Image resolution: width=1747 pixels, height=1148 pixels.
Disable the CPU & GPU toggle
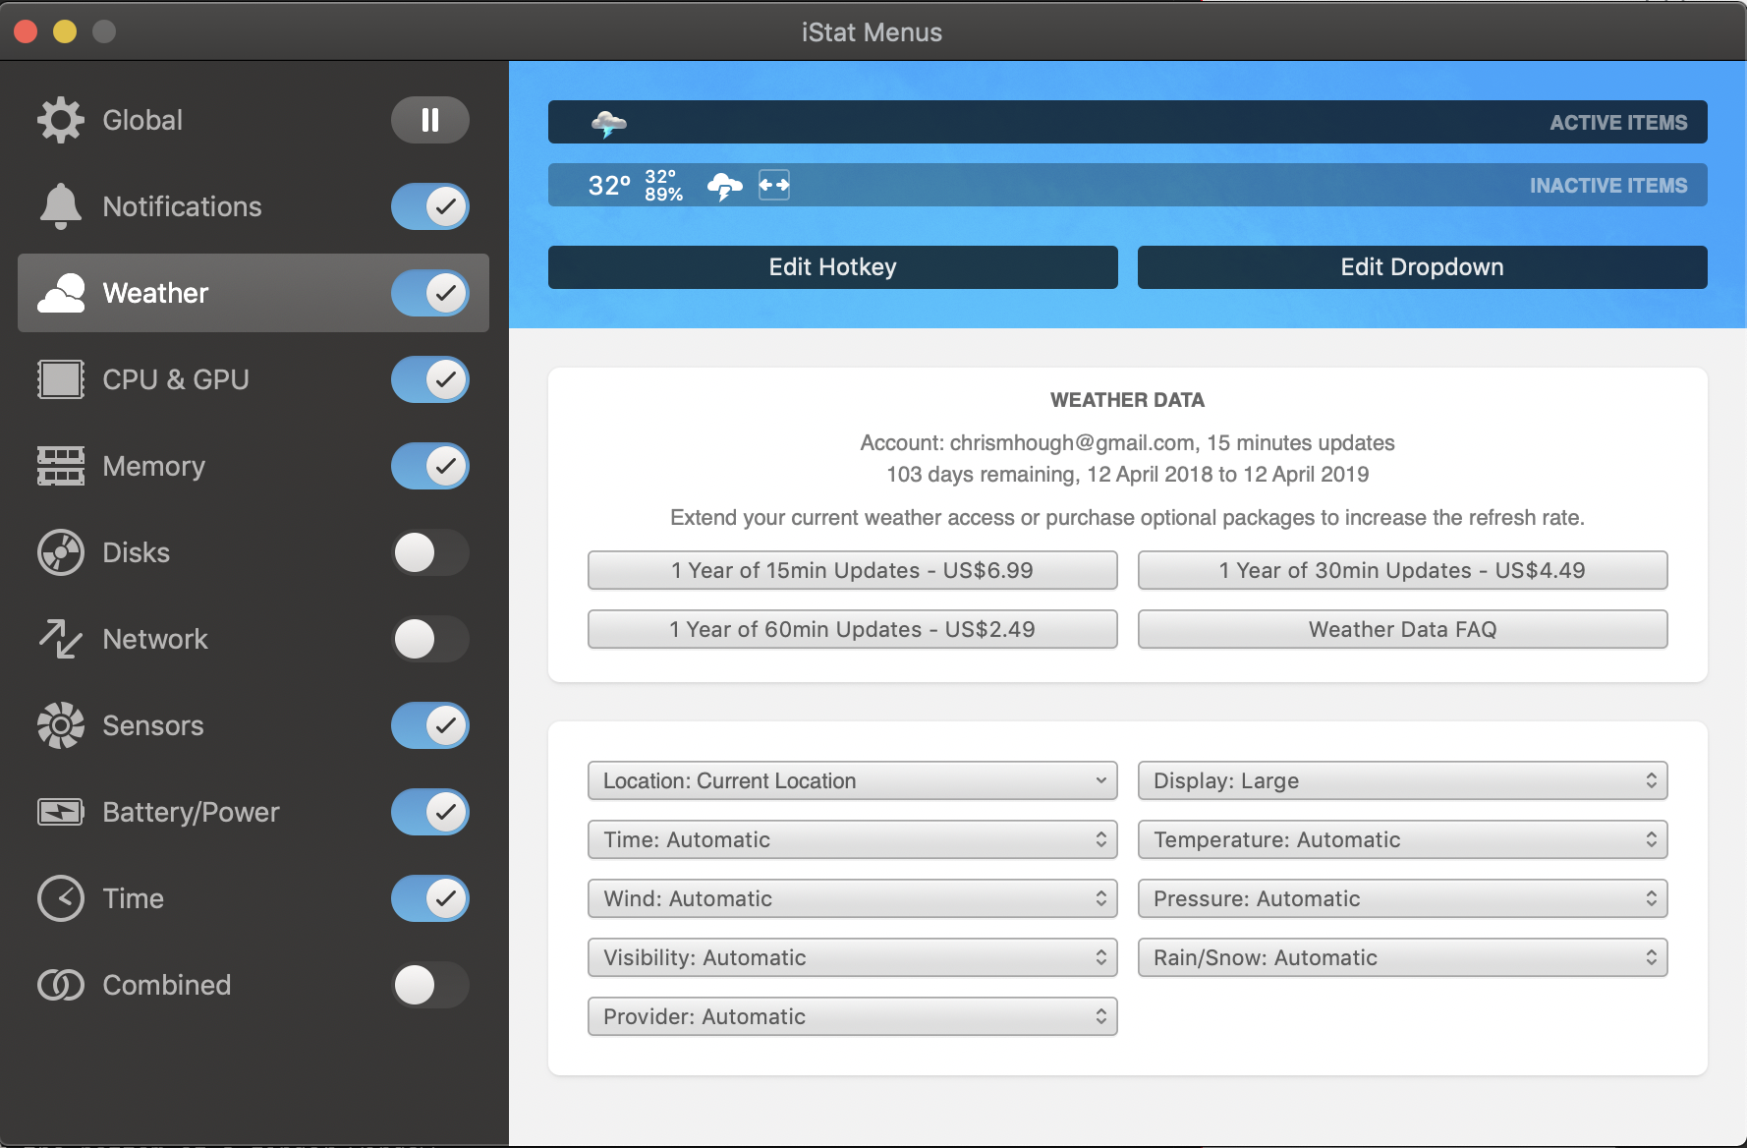(x=430, y=379)
